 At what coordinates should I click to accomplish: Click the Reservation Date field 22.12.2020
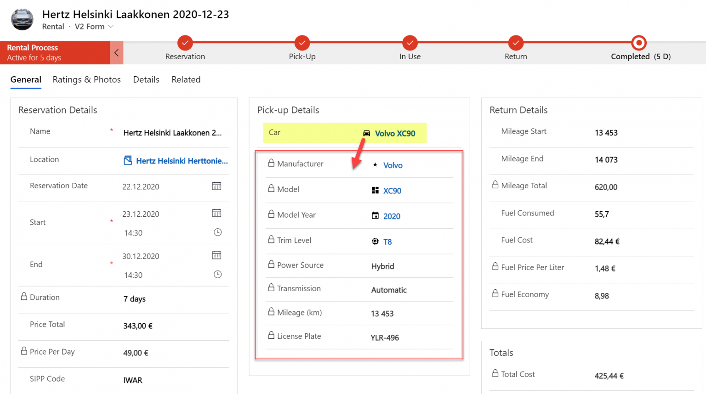coord(141,187)
